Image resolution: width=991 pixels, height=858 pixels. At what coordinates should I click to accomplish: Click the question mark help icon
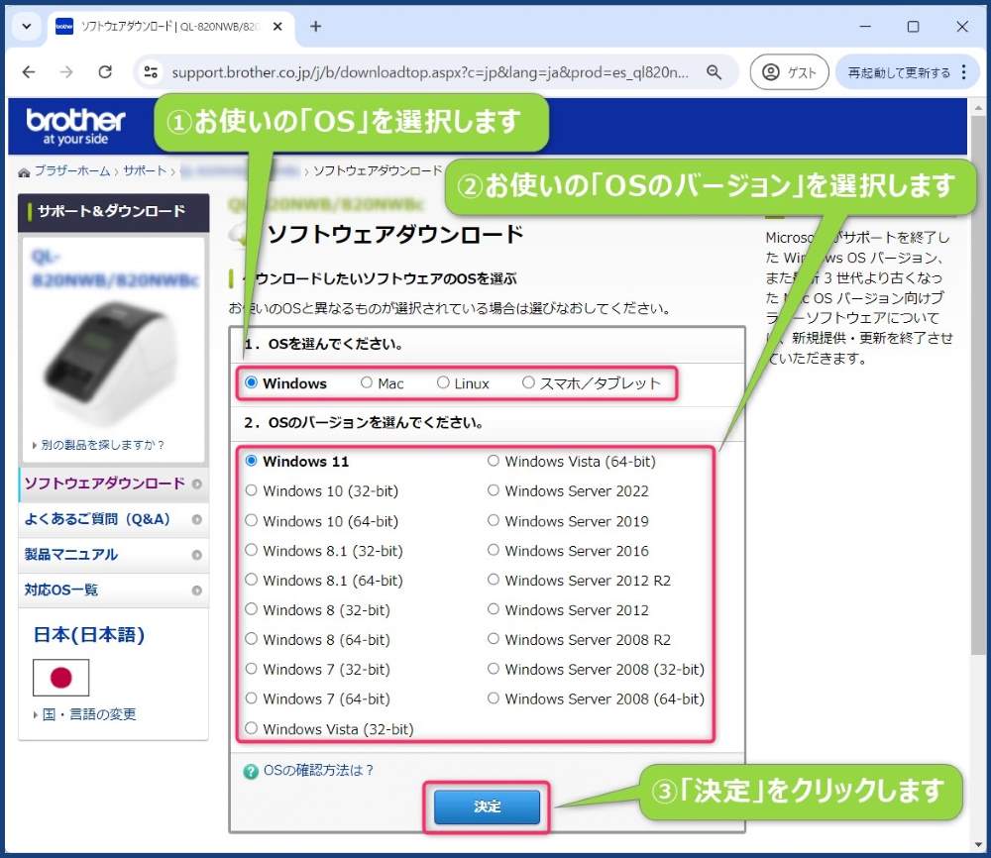tap(251, 771)
